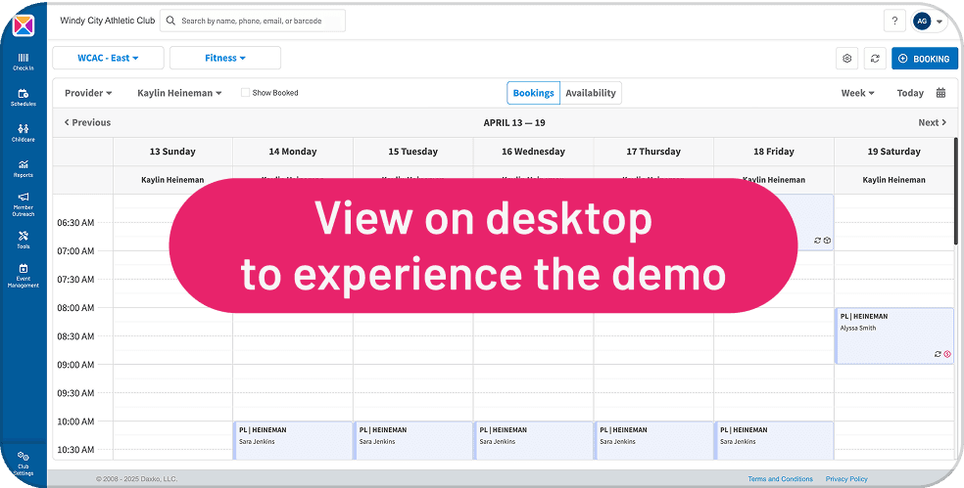Click the APRIL 13 — 19 date range
This screenshot has height=488, width=964.
(514, 122)
